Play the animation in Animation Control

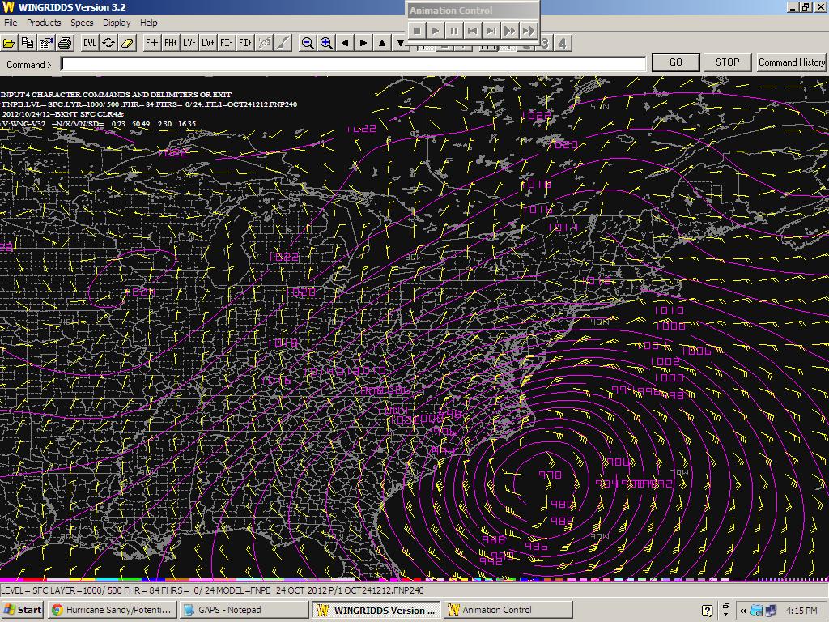click(435, 31)
